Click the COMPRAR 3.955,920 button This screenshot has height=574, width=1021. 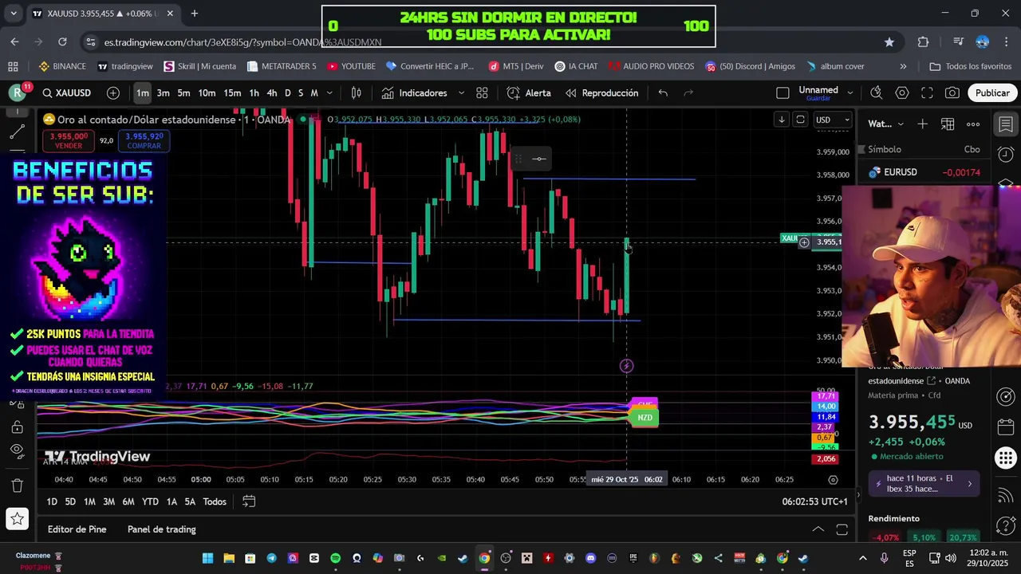[144, 141]
